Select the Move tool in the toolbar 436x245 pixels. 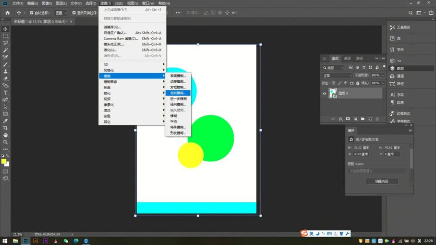(x=5, y=29)
